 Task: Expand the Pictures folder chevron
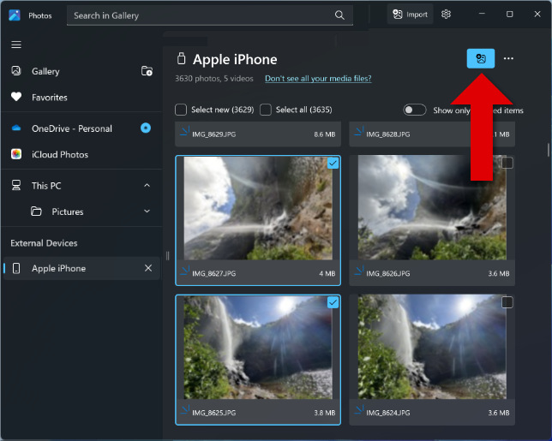tap(147, 211)
